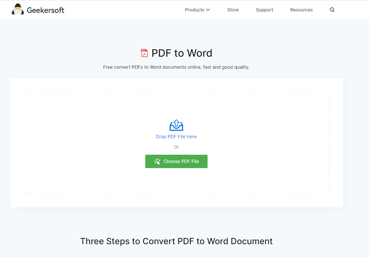
Task: Click the Geekersoft brand mark in the header
Action: point(17,9)
